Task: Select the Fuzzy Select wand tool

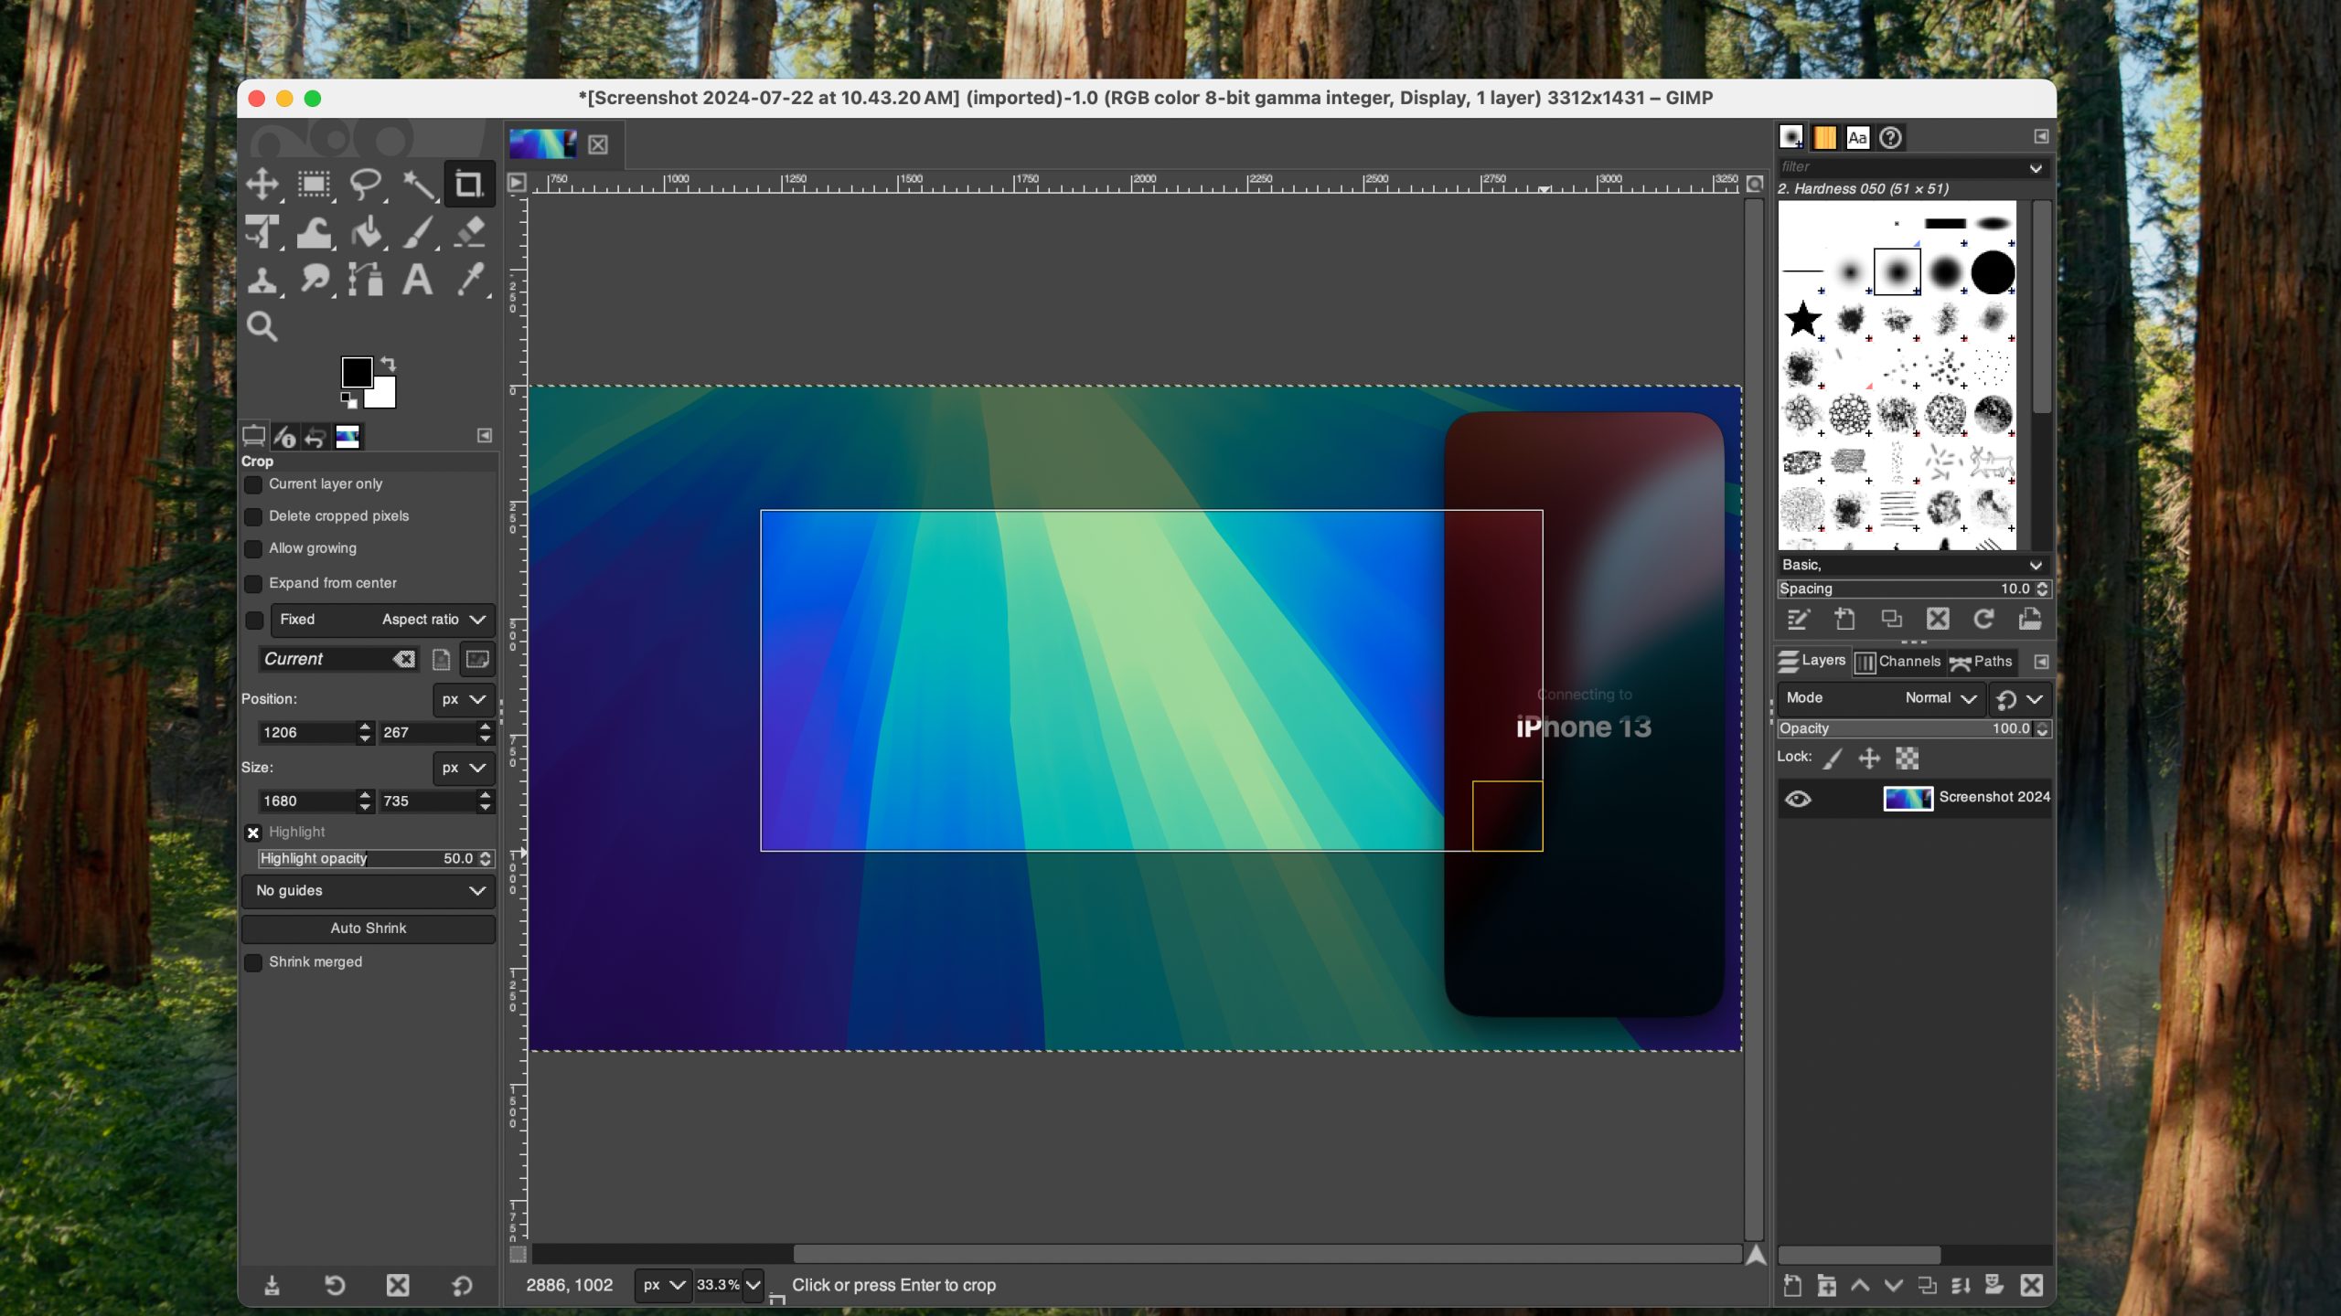Action: 418,184
